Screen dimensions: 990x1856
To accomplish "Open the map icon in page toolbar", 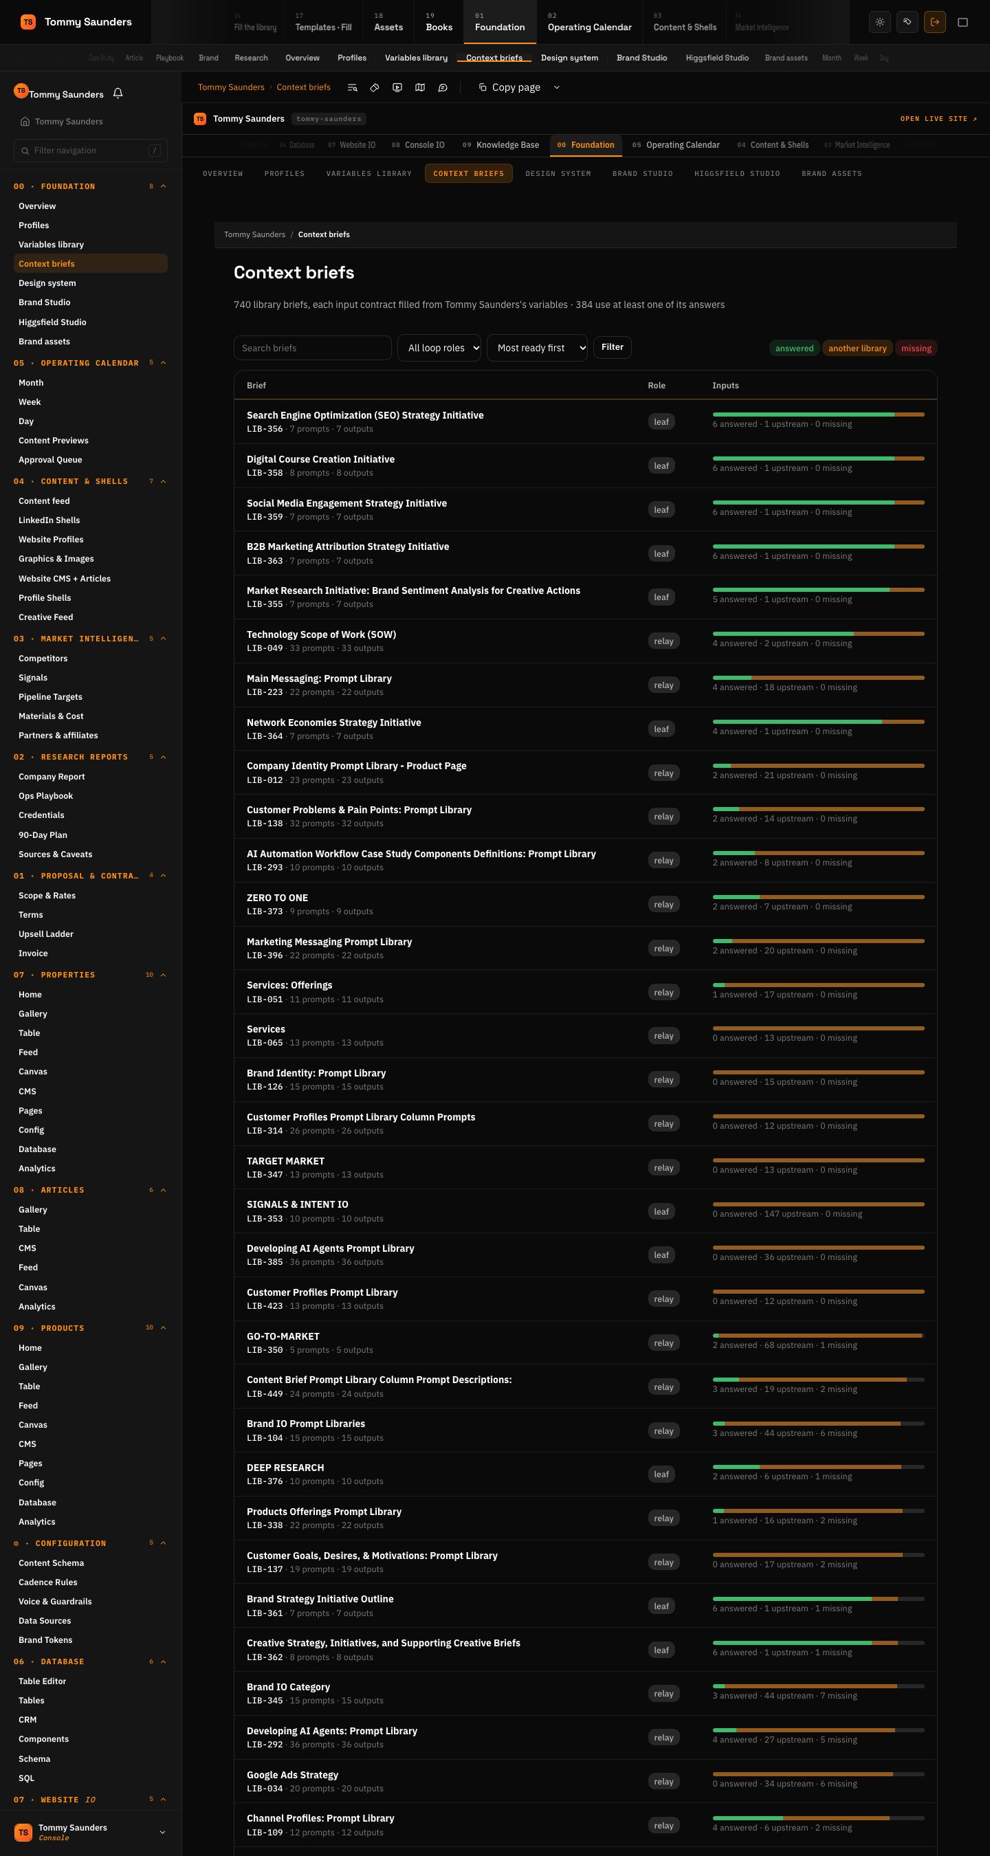I will click(x=420, y=87).
